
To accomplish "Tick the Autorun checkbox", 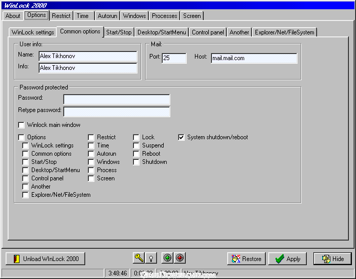I will pos(91,154).
